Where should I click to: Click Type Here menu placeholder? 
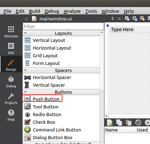(122, 29)
